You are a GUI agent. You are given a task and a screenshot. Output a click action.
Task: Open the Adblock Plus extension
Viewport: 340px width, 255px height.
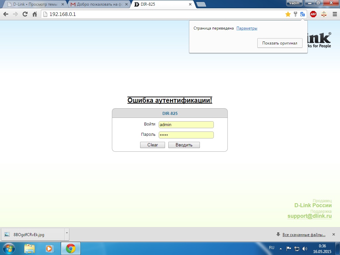click(313, 14)
